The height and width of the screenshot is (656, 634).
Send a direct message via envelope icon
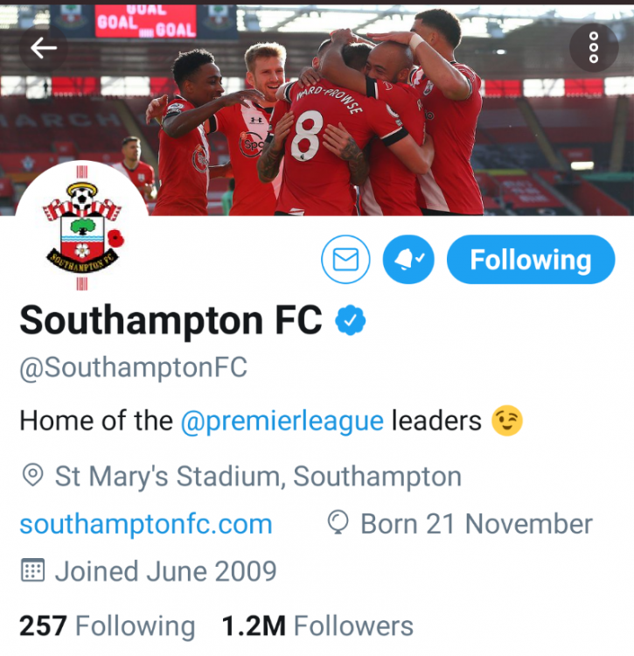pyautogui.click(x=345, y=260)
